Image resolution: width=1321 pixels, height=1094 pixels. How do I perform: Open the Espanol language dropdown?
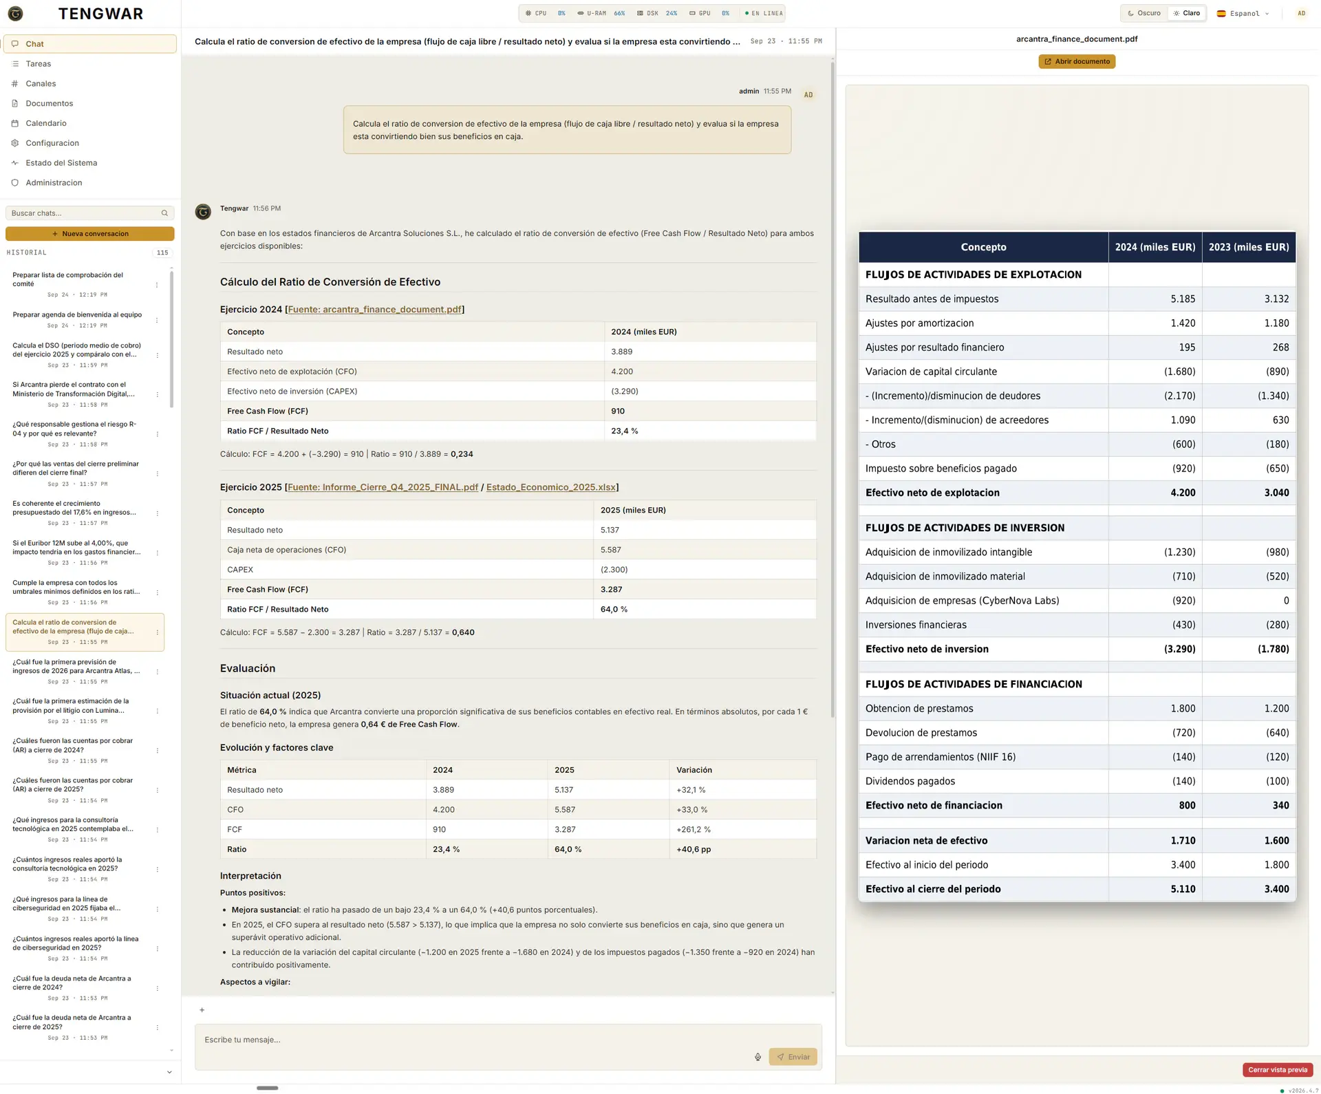click(x=1243, y=13)
